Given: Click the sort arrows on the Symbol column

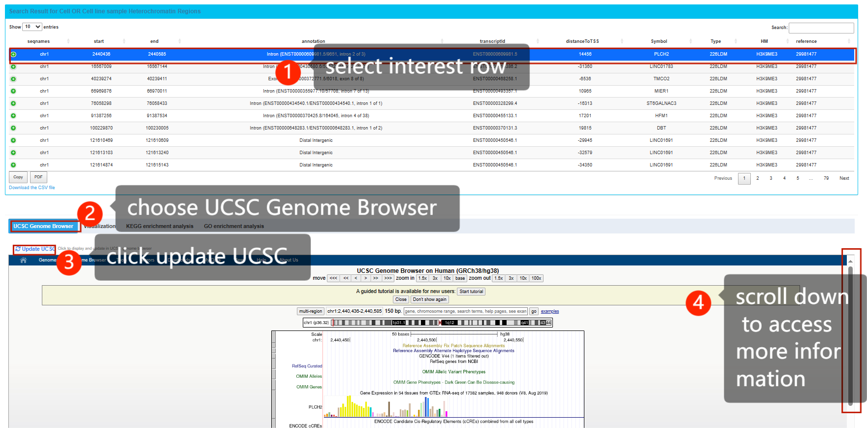Looking at the screenshot, I should click(690, 41).
